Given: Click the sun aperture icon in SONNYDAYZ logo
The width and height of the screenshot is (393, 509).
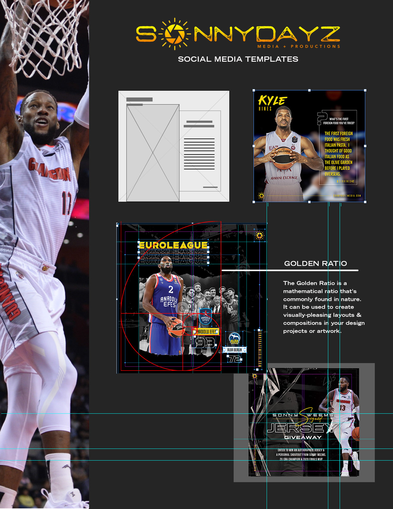Looking at the screenshot, I should pyautogui.click(x=175, y=34).
